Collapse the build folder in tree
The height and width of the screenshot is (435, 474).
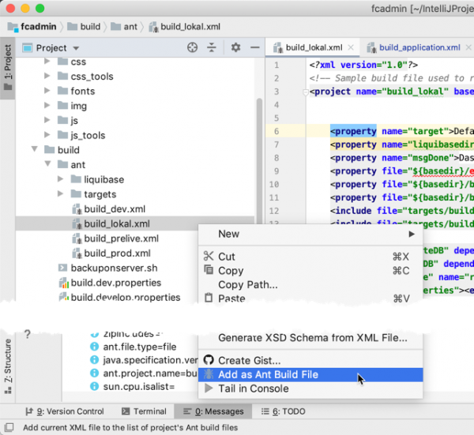click(x=35, y=150)
